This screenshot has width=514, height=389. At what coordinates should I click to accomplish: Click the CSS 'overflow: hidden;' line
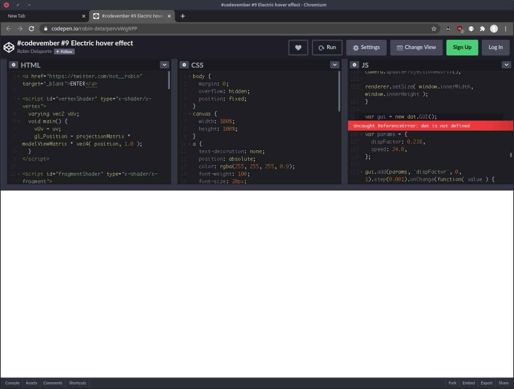pyautogui.click(x=224, y=91)
